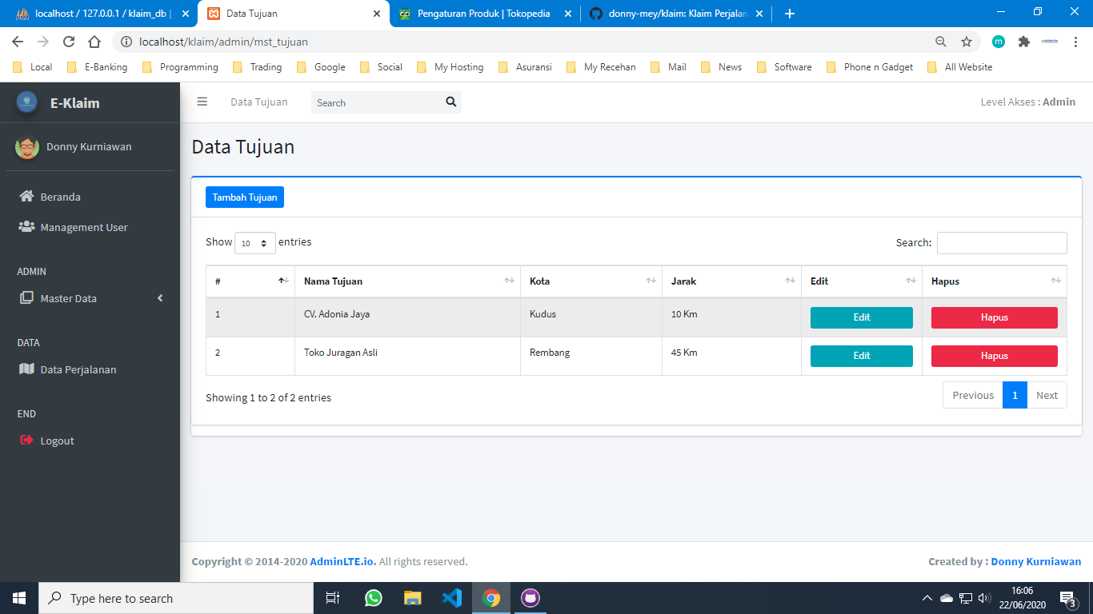Open the Show entries dropdown
1093x614 pixels.
click(x=254, y=243)
